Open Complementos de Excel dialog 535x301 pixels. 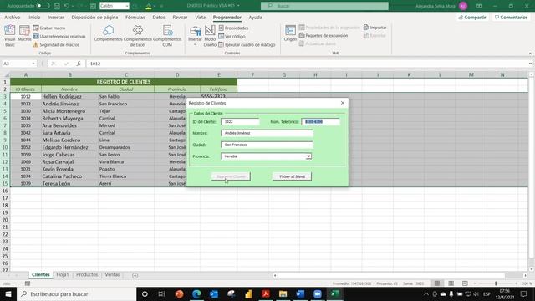tap(137, 35)
